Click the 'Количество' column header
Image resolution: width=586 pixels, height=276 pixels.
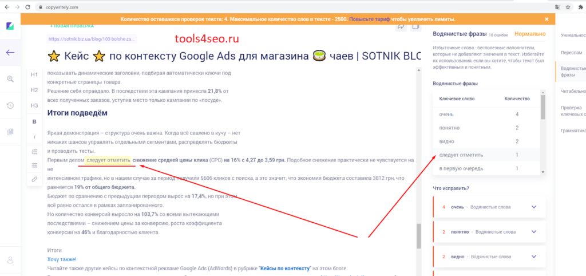[x=517, y=98]
